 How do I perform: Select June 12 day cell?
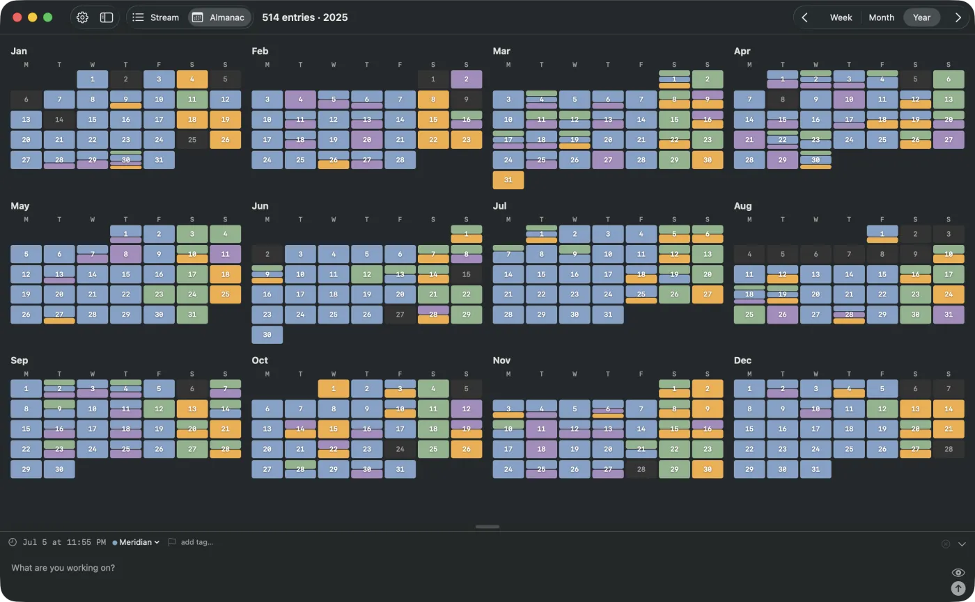tap(366, 274)
